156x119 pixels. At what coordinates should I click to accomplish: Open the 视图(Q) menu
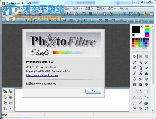click(x=89, y=9)
